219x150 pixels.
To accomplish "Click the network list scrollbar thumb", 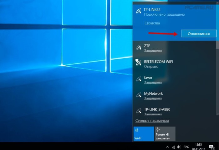I will point(217,45).
